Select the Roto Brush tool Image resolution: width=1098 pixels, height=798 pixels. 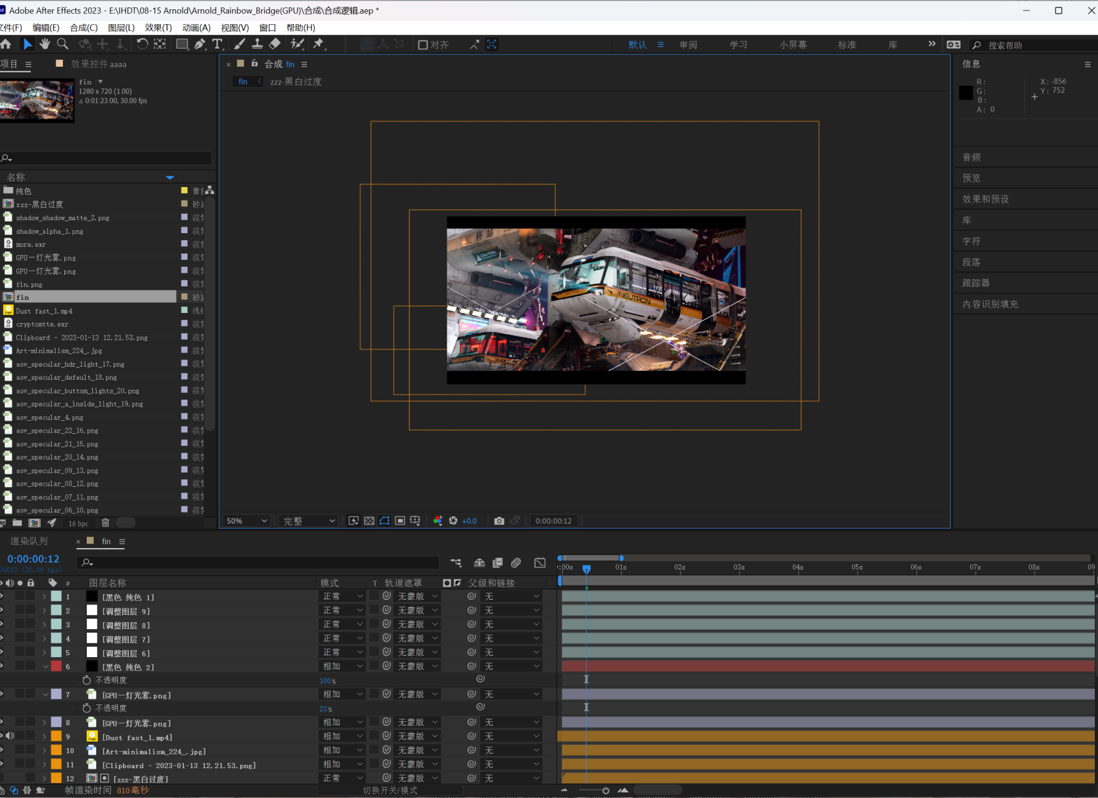[x=298, y=44]
